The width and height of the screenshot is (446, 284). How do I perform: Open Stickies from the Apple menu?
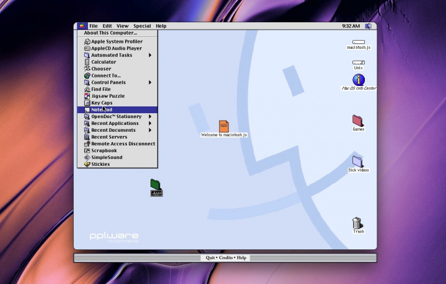[100, 164]
